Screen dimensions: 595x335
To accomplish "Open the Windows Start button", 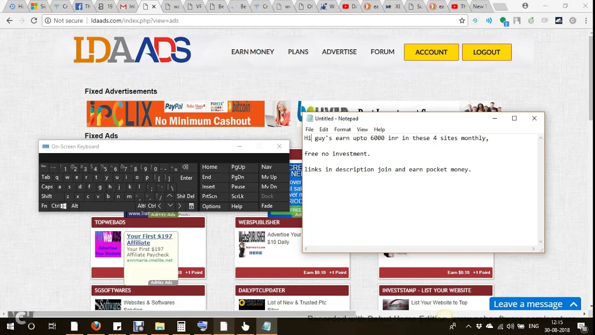I will click(10, 326).
